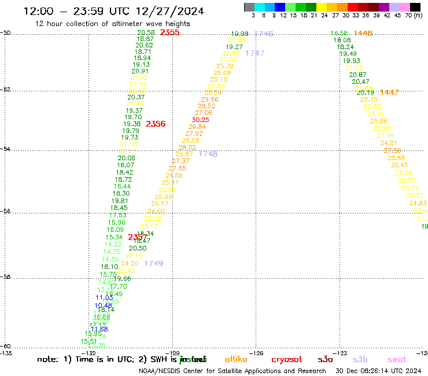Viewport: 428px width, 376px height.
Task: Click the wave height value "28.02"
Action: [187, 148]
